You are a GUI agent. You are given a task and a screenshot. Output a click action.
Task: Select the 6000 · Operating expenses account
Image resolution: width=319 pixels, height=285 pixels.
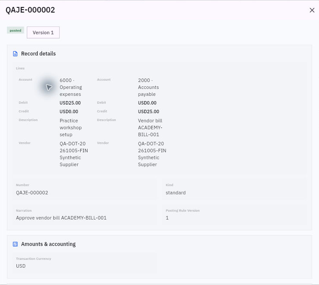[71, 87]
